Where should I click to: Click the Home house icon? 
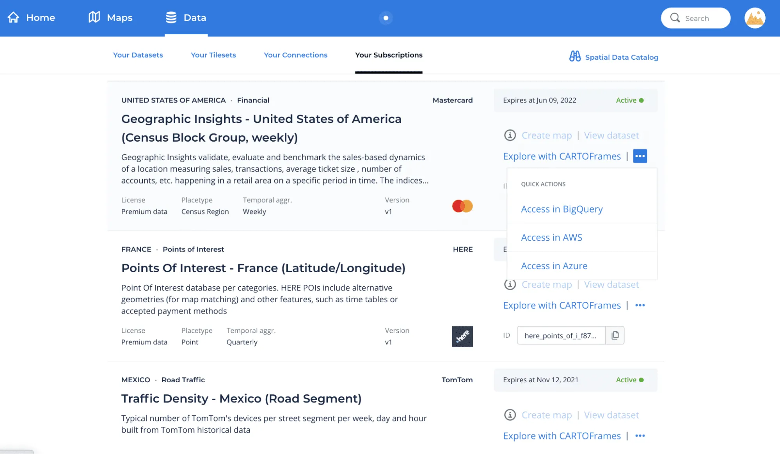click(14, 18)
